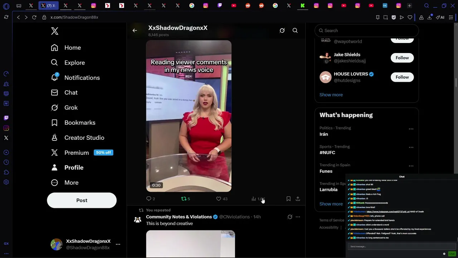Click the Grok icon in profile header

point(282,31)
